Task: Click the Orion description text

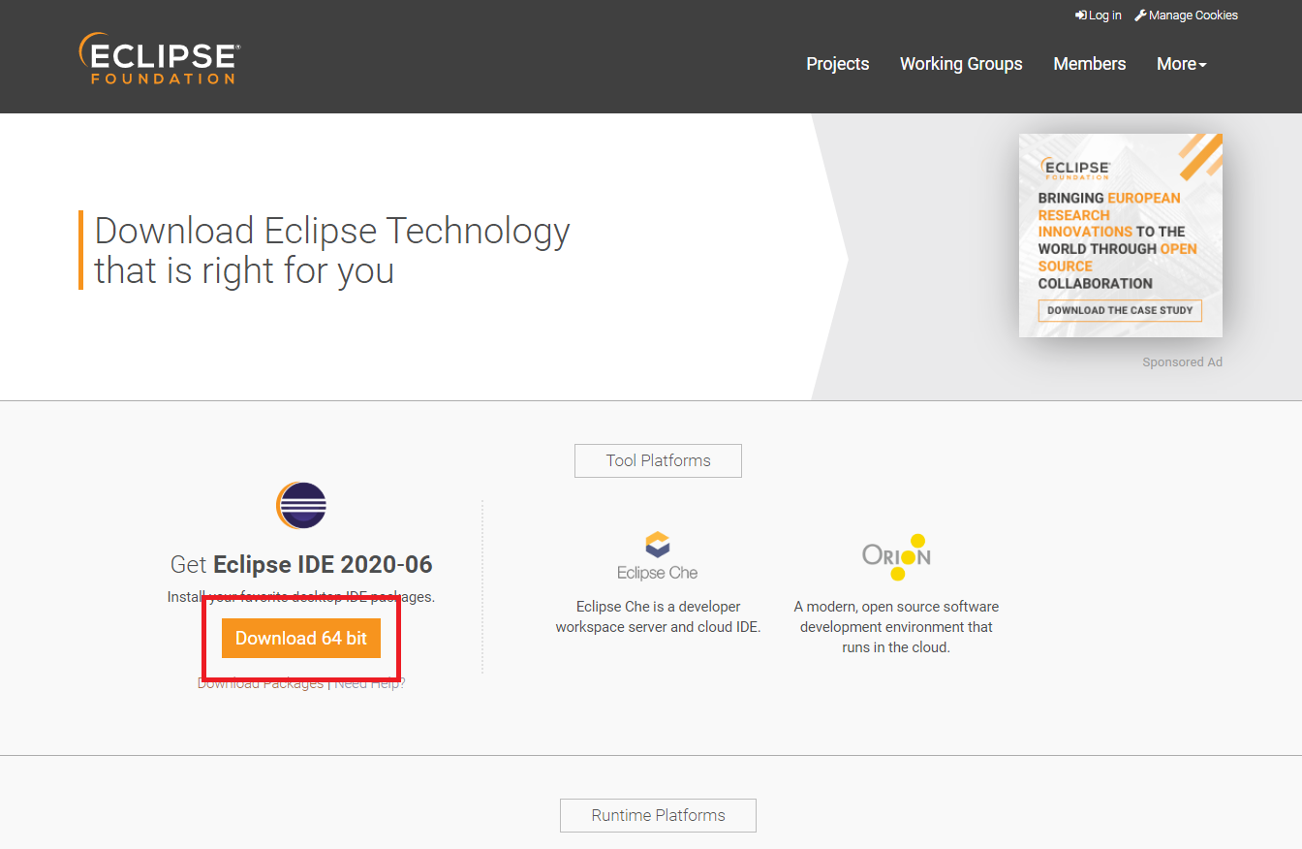Action: (896, 626)
